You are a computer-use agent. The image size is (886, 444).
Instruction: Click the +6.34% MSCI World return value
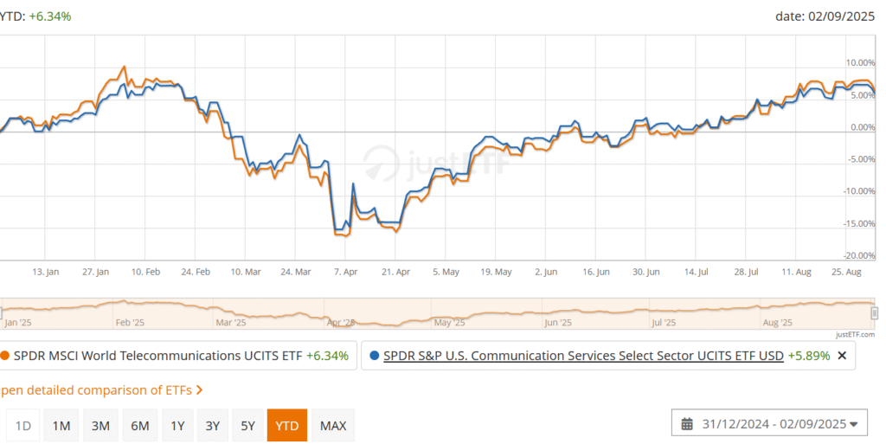[327, 356]
